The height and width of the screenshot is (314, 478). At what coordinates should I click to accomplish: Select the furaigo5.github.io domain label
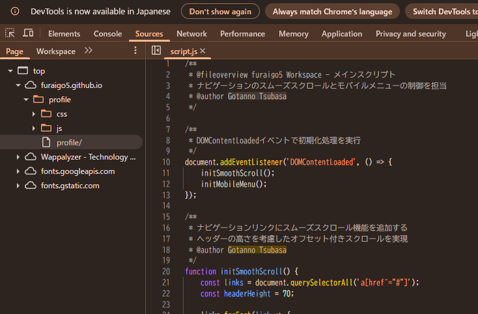pos(72,85)
